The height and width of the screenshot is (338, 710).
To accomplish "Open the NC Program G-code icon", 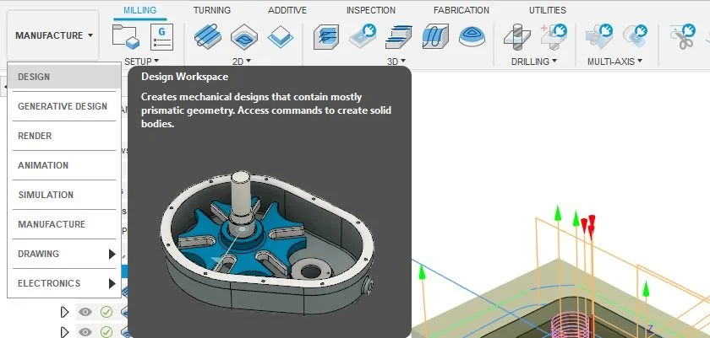I will (161, 36).
